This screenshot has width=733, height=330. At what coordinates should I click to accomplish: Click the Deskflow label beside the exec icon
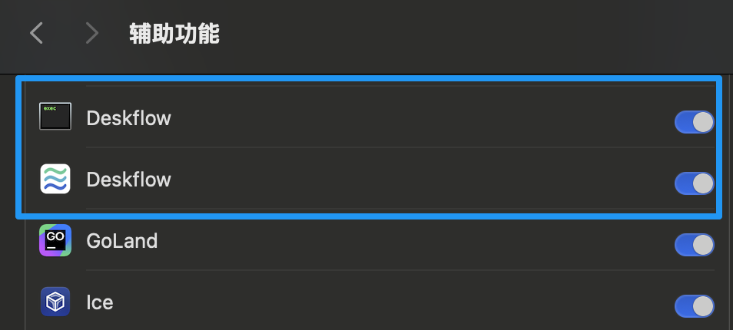pos(128,118)
